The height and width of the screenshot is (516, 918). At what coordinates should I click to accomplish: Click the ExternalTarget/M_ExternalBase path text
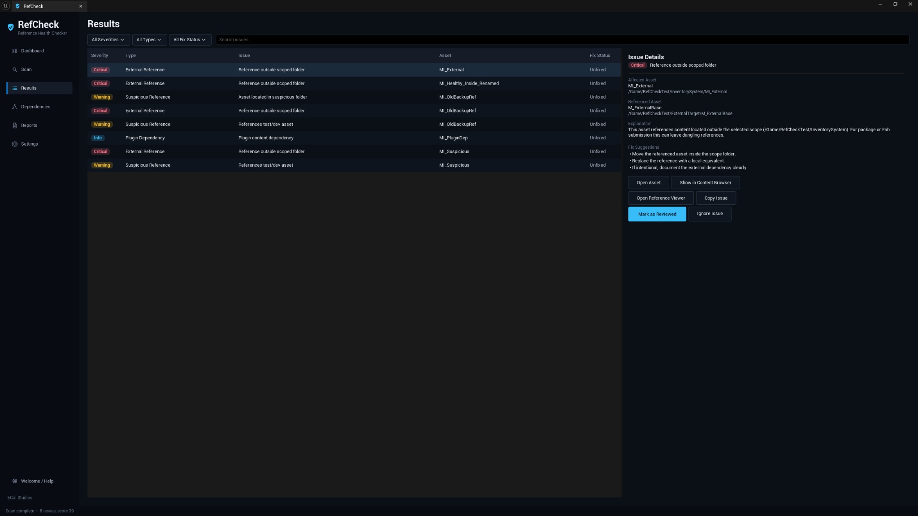click(x=680, y=114)
